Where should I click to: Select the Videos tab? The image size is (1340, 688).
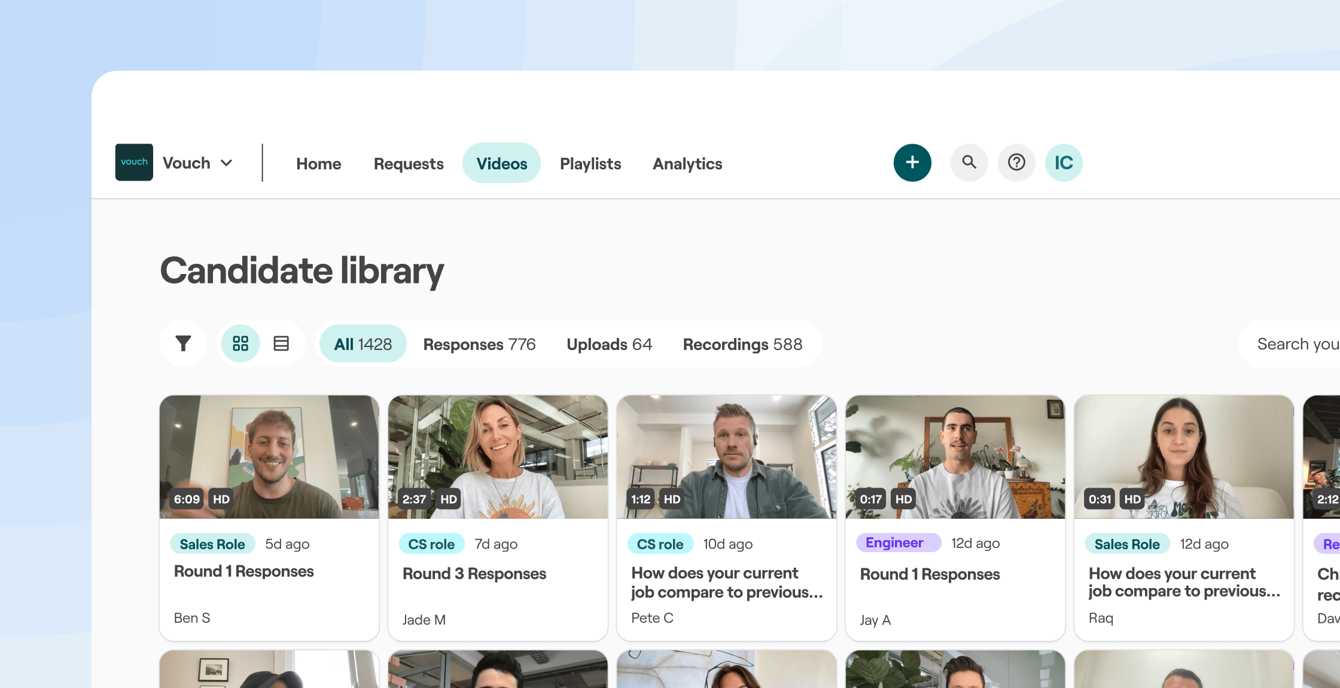pos(502,163)
